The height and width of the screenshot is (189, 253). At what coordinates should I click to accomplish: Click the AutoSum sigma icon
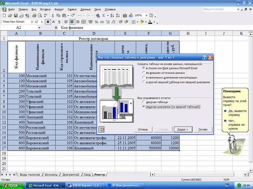(x=103, y=15)
